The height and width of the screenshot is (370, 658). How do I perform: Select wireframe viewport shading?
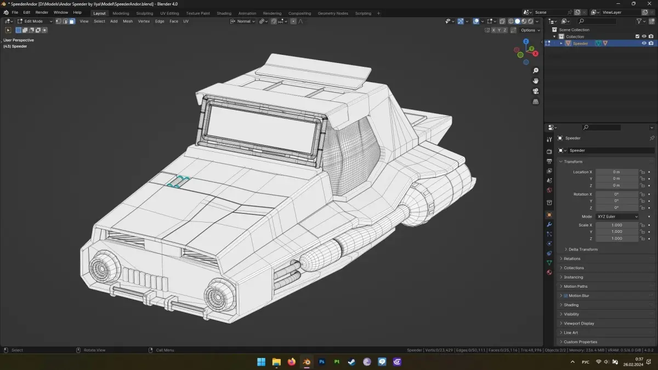pos(510,21)
